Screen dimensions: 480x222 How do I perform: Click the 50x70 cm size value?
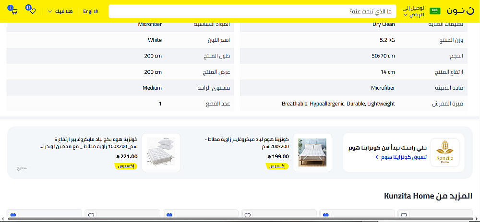coord(383,56)
